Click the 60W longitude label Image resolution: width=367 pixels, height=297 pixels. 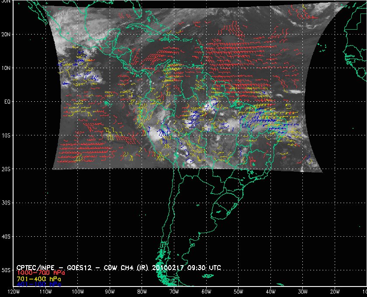[x=206, y=292]
